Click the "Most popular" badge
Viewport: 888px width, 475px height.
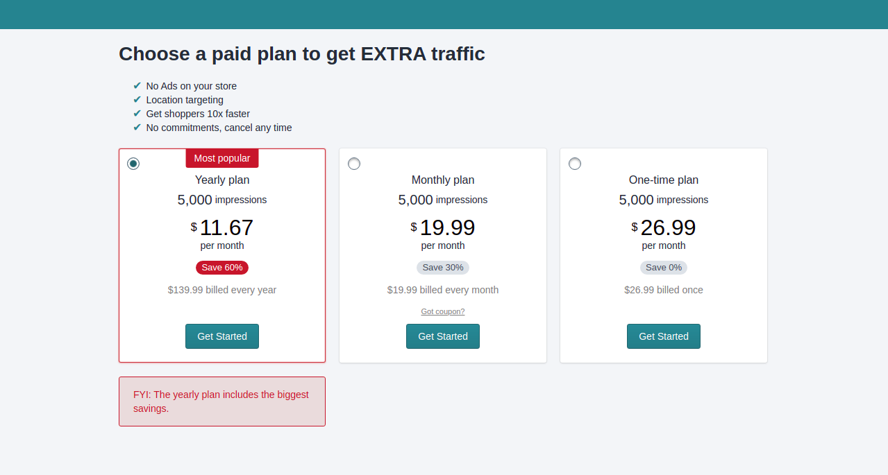pos(222,158)
